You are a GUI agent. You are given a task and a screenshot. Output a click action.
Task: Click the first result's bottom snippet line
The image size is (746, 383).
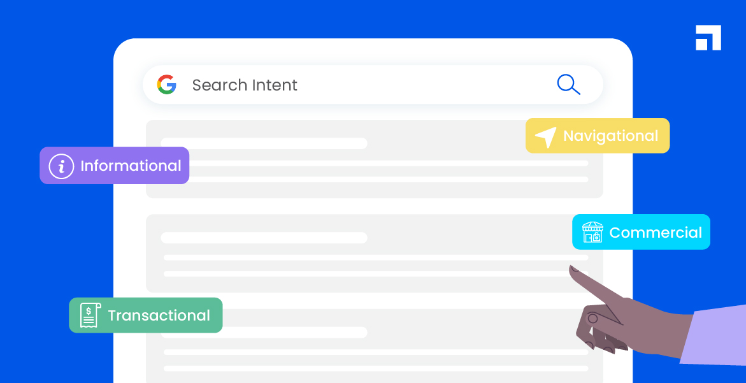pos(376,180)
